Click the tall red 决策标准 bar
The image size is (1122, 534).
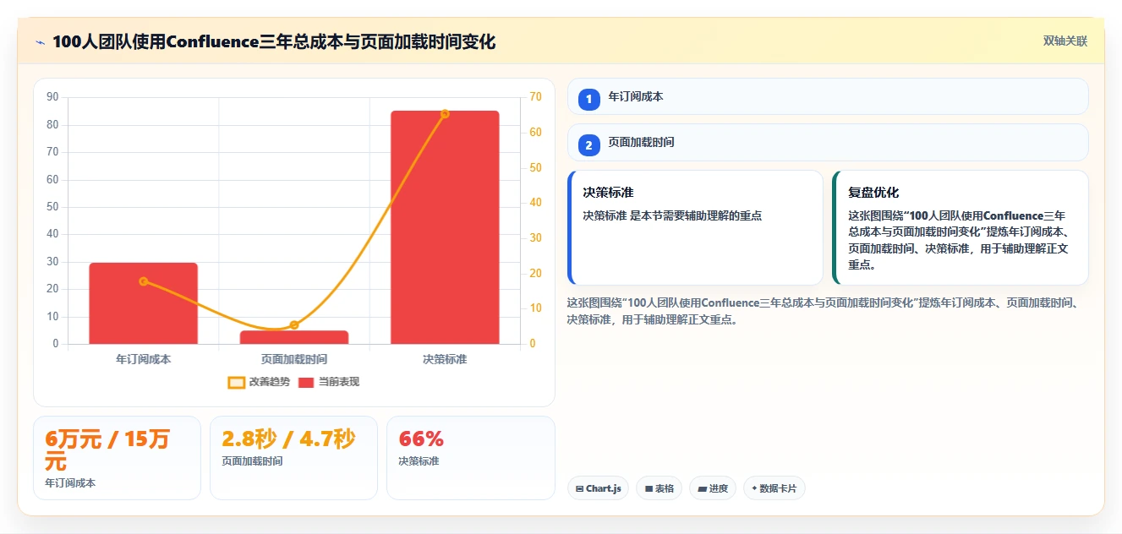point(445,227)
